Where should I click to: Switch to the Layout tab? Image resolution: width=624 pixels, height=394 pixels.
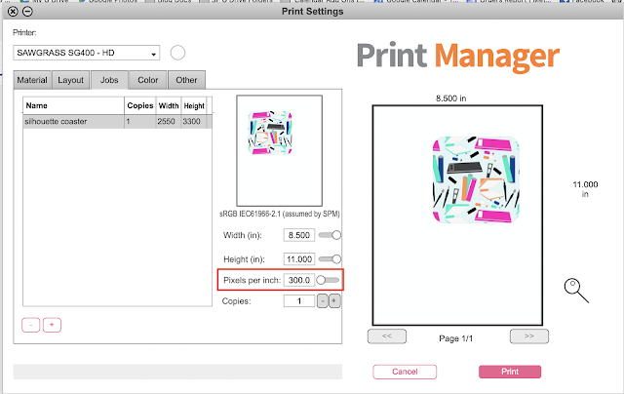pos(70,80)
